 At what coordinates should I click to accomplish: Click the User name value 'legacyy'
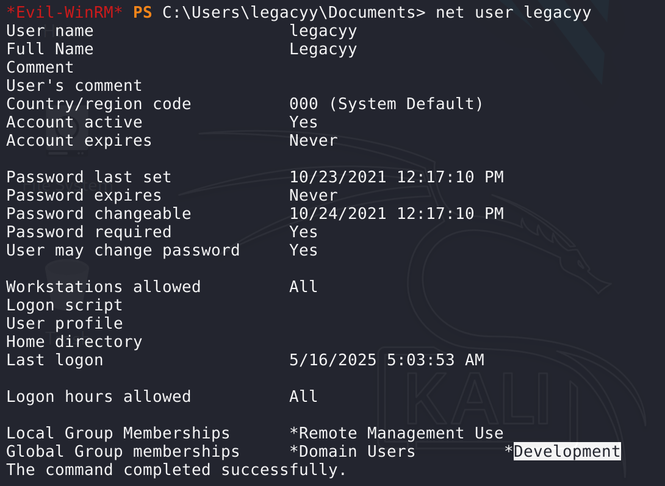323,31
